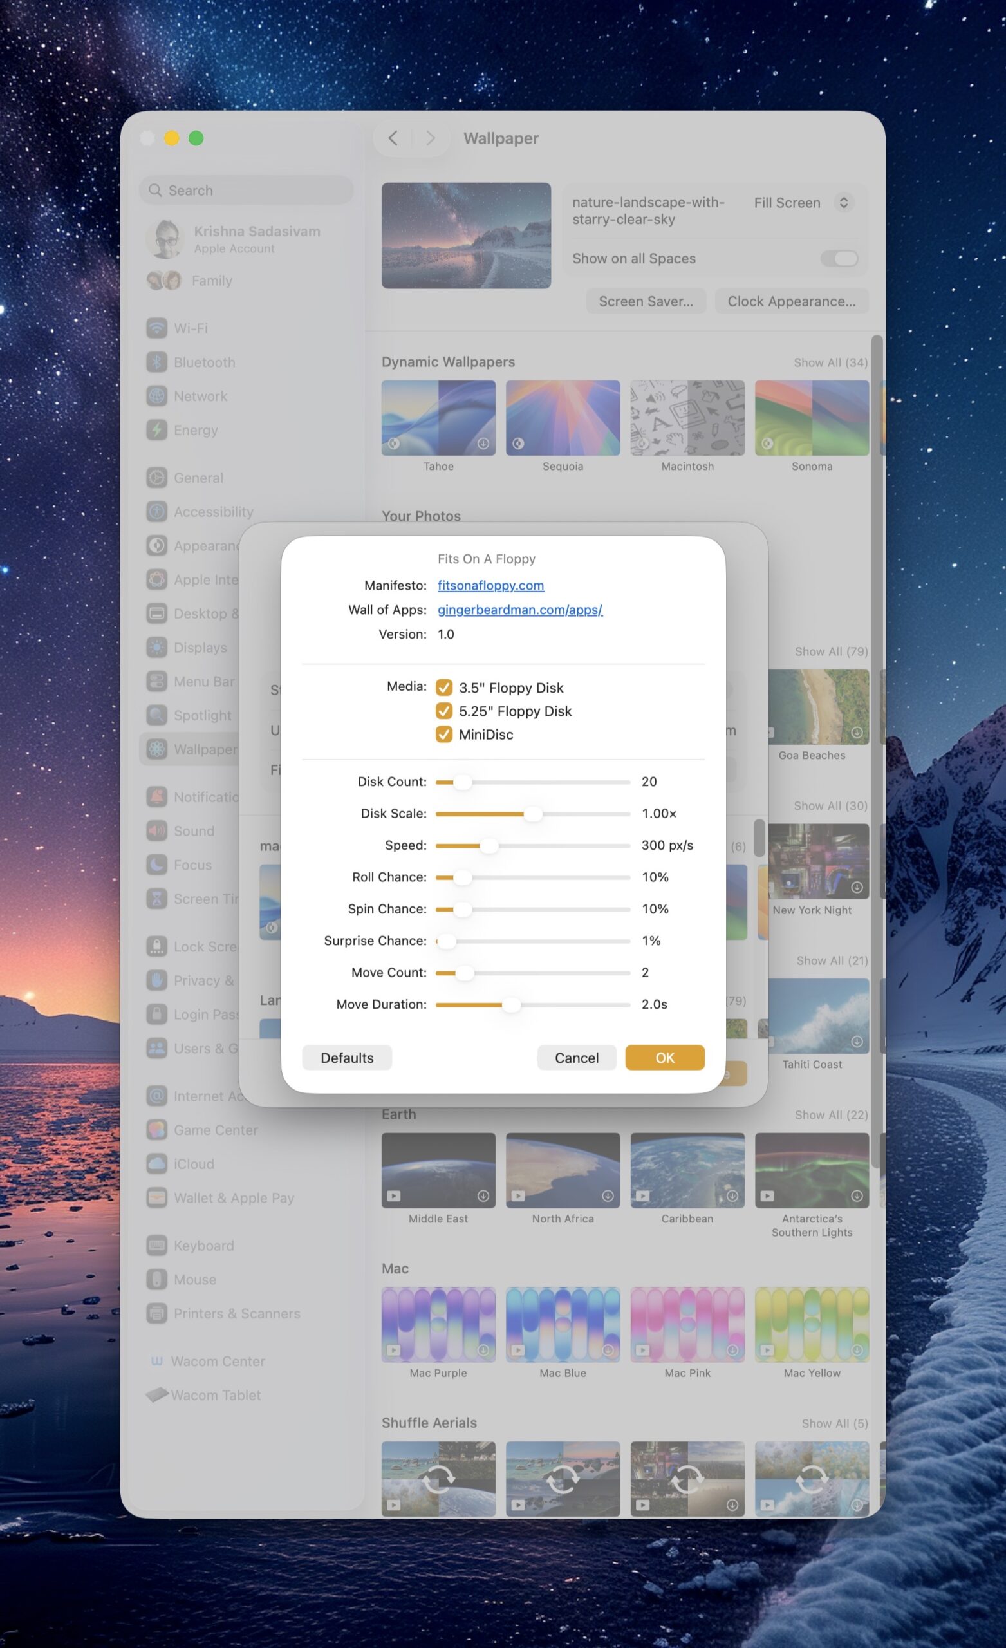This screenshot has height=1648, width=1006.
Task: Select the Apple Intelligence sidebar icon
Action: click(156, 579)
